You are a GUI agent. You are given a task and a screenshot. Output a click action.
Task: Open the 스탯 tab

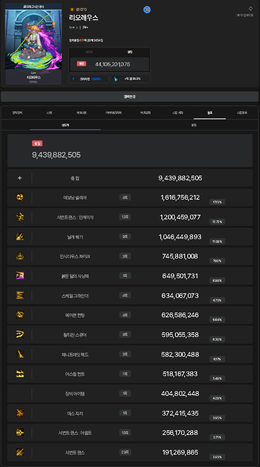point(49,113)
